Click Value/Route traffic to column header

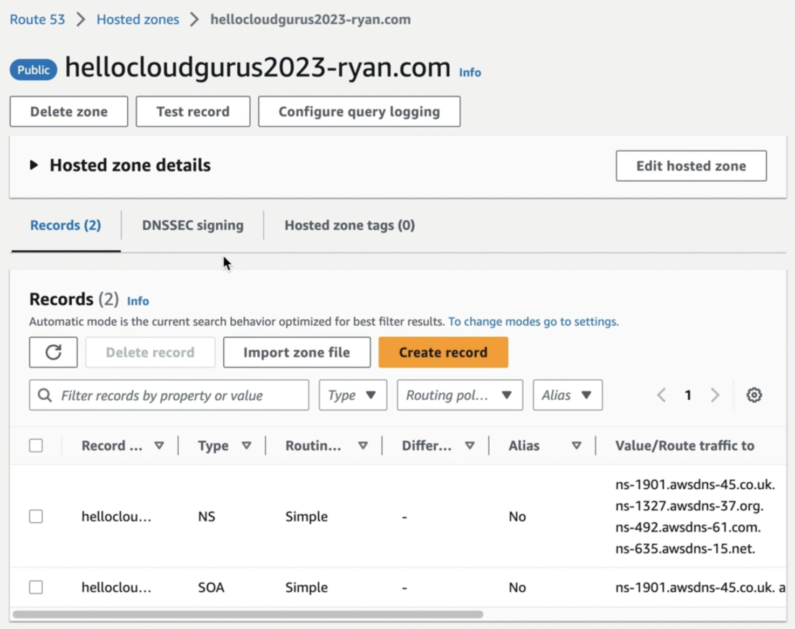point(684,446)
